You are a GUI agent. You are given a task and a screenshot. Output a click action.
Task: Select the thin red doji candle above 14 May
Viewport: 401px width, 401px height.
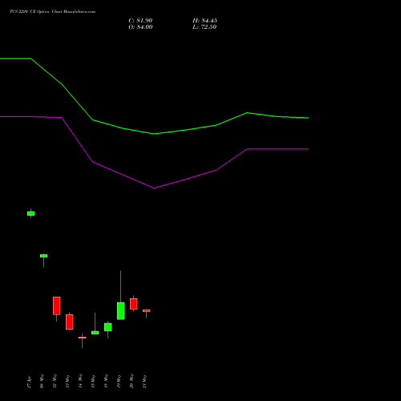[x=83, y=338]
